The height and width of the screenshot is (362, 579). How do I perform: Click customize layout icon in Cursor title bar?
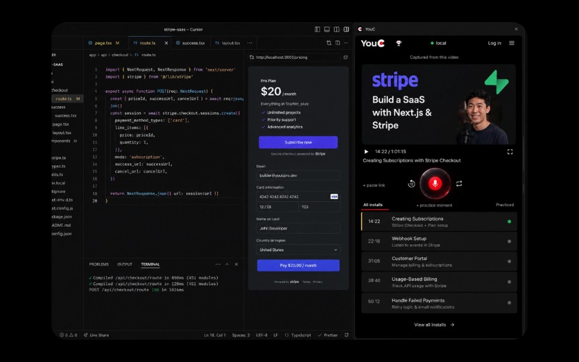tap(347, 29)
